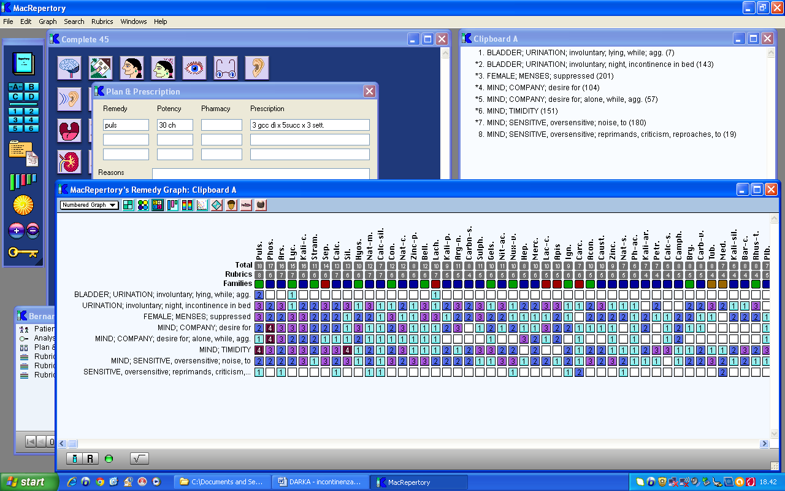
Task: Click the Reasons input field
Action: coord(261,174)
